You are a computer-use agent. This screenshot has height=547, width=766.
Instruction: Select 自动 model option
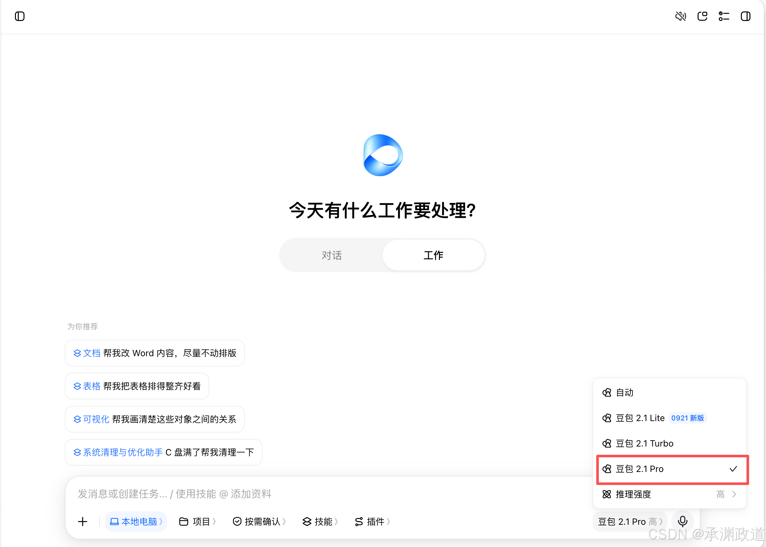click(x=670, y=392)
